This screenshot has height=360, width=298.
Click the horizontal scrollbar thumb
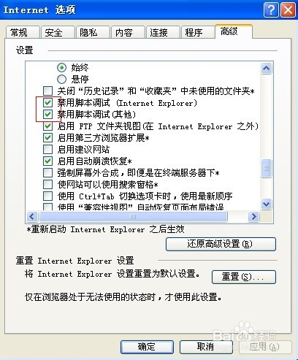click(x=133, y=216)
